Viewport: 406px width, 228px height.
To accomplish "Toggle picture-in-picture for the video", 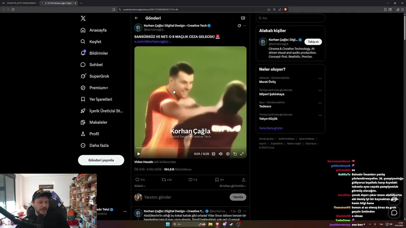I will (235, 154).
